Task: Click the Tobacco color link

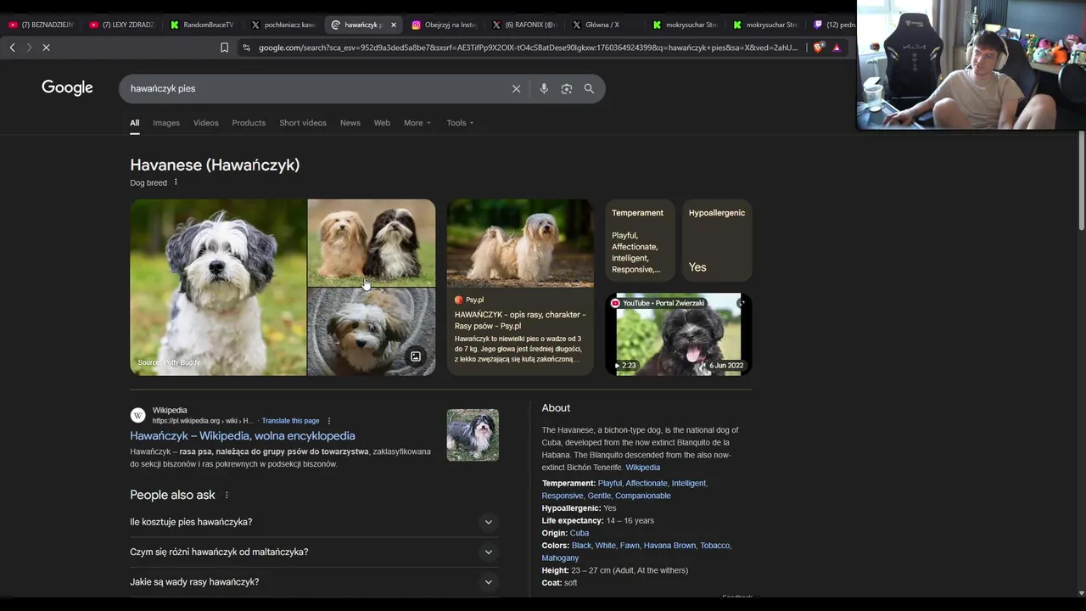Action: point(714,546)
